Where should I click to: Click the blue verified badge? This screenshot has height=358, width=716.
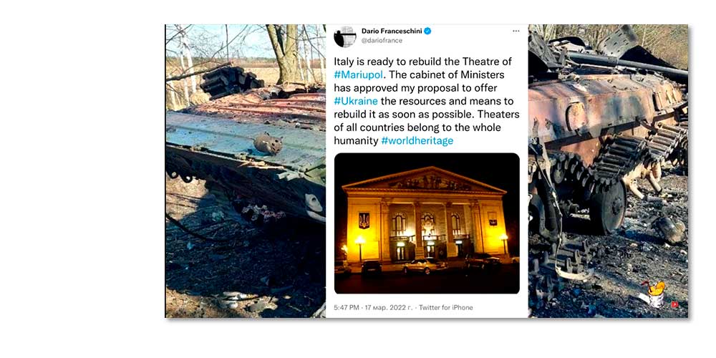tap(427, 31)
